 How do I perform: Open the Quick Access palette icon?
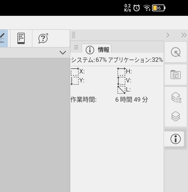coord(176,52)
